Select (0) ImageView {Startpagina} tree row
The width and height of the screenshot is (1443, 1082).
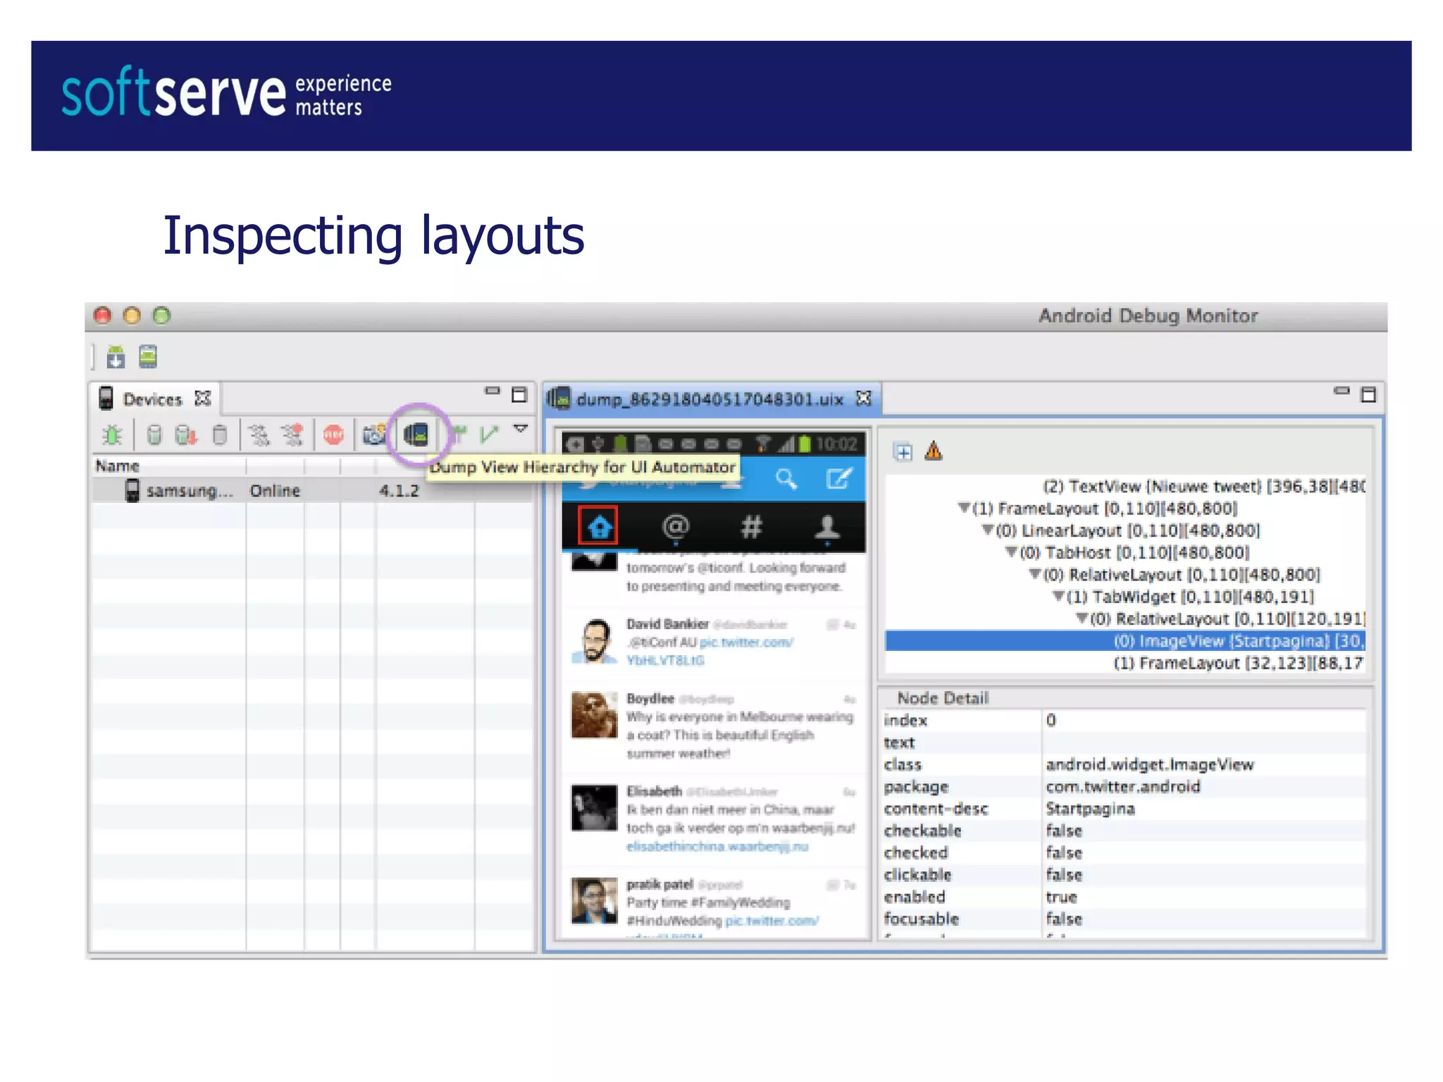click(x=1125, y=640)
